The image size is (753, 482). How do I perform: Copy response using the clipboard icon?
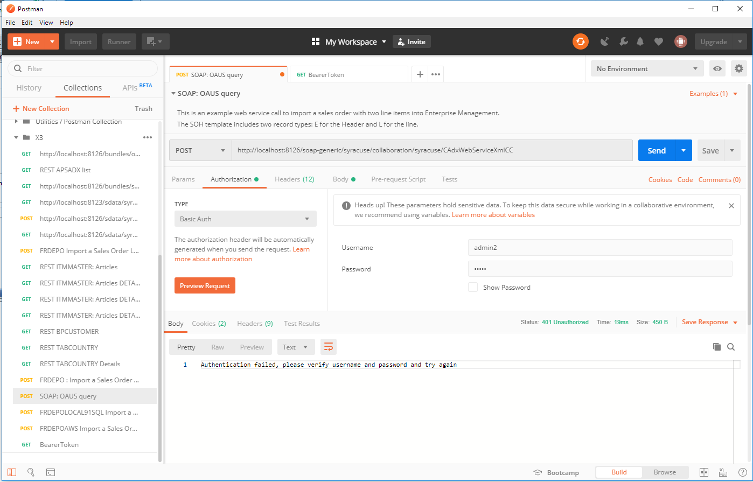coord(716,347)
